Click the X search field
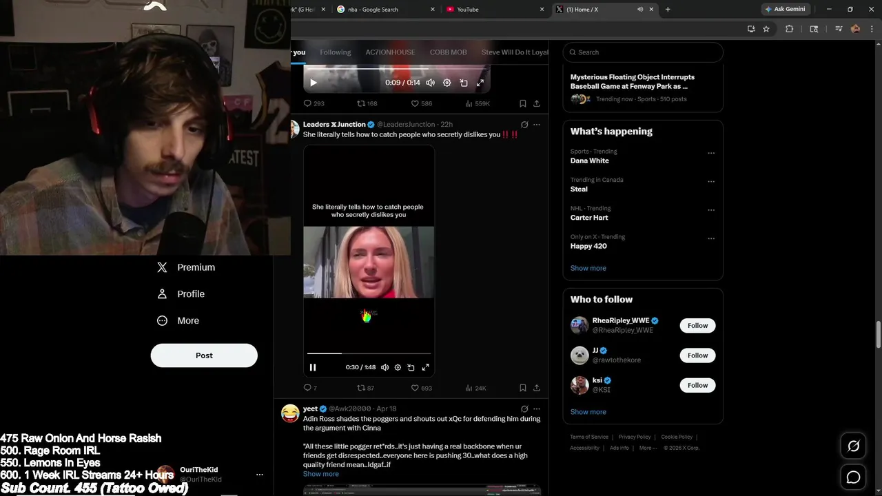 [x=643, y=52]
